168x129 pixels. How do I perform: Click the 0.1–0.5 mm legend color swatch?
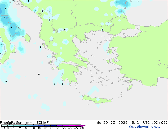click(5, 126)
